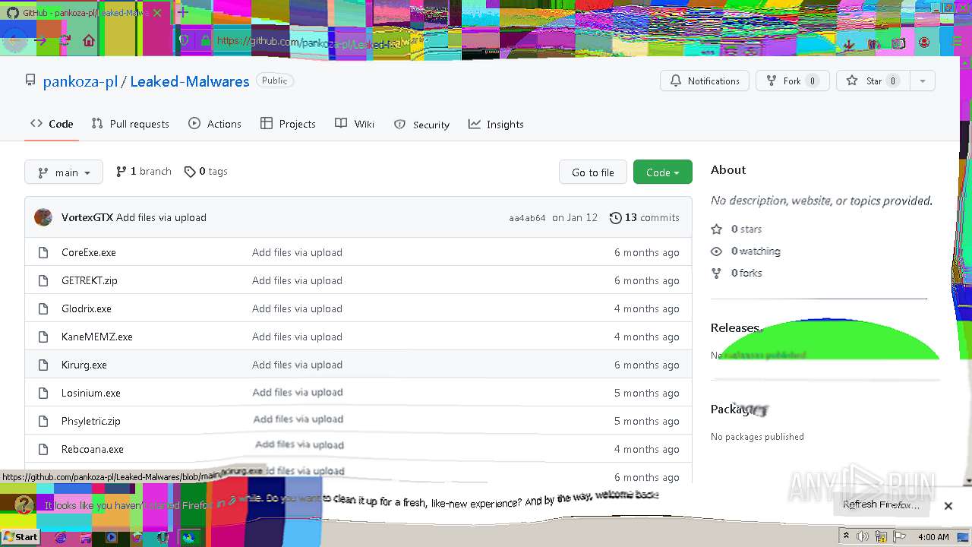View 0 forks in About section
Image resolution: width=972 pixels, height=547 pixels.
click(737, 273)
